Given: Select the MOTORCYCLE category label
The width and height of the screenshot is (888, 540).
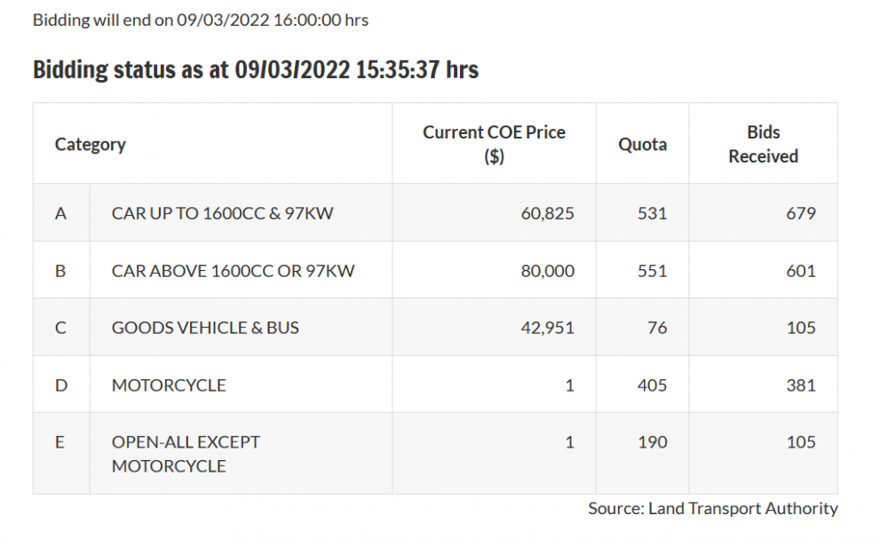Looking at the screenshot, I should [x=169, y=385].
